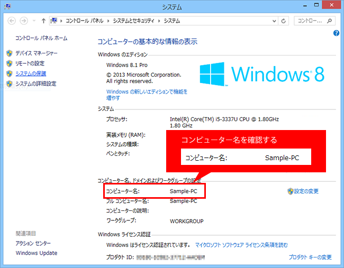Click プロダクト キーの変更 link

click(x=310, y=257)
